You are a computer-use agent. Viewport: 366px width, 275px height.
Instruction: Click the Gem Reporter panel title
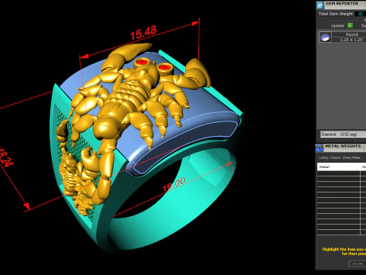pos(342,4)
